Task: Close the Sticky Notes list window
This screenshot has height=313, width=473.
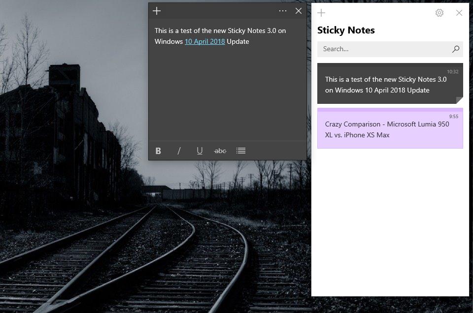Action: tap(459, 13)
